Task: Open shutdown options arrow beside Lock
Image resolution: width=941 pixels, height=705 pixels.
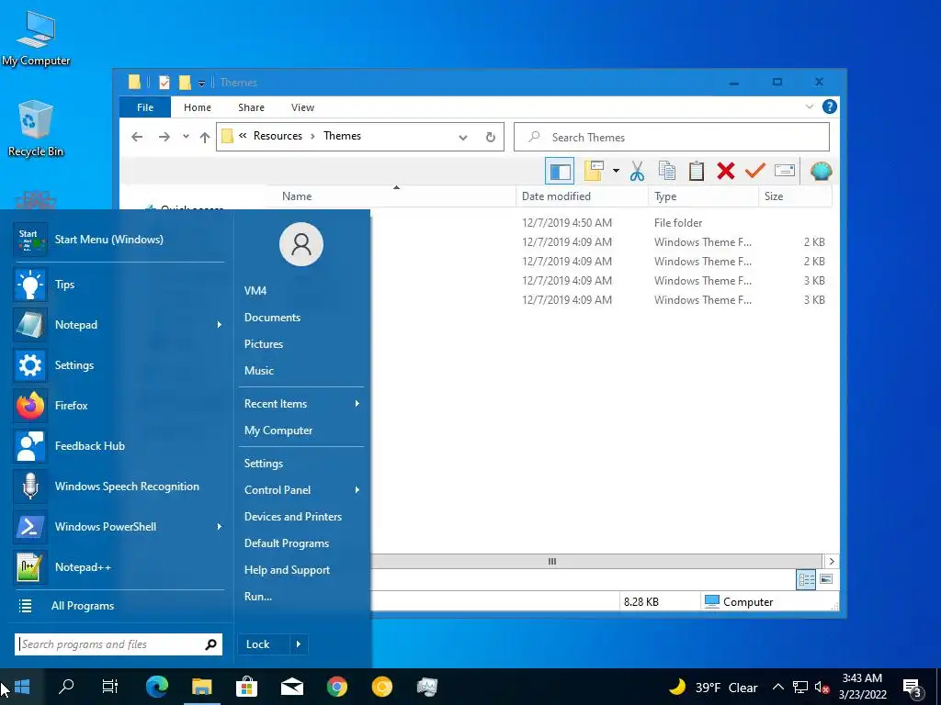Action: 299,644
